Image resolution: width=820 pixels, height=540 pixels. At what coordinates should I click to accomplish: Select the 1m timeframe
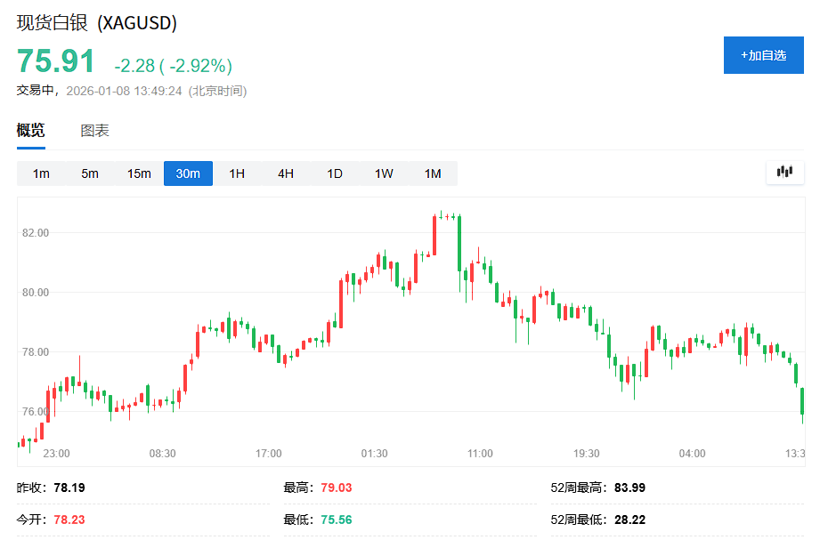coord(41,173)
